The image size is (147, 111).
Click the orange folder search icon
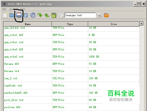106,15
